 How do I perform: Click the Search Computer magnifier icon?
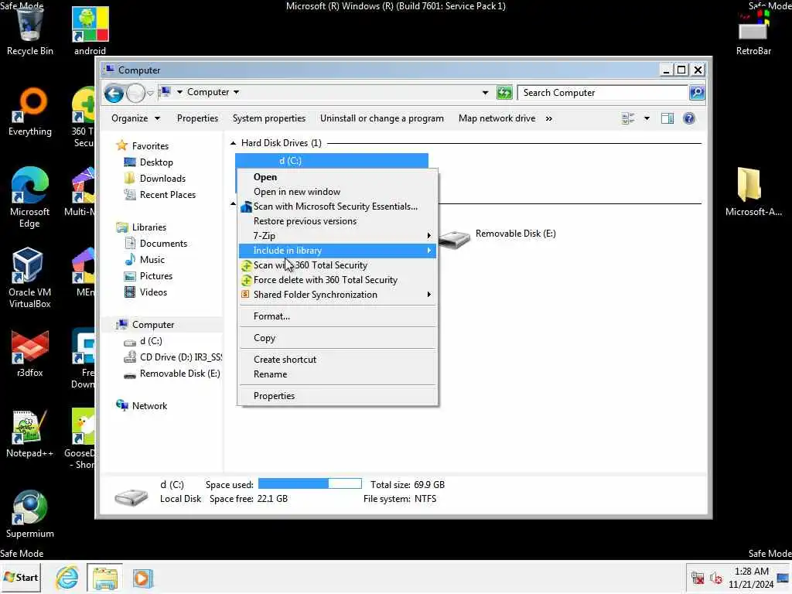(697, 93)
